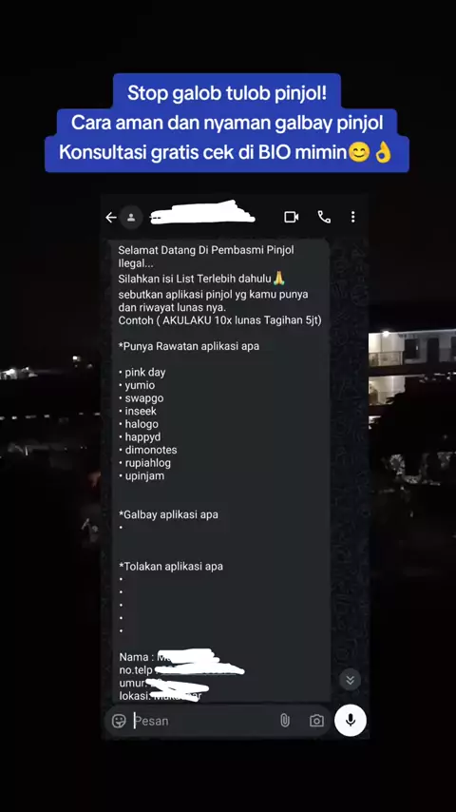Open the three-dot more options menu
Viewport: 456px width, 812px height.
(x=353, y=217)
